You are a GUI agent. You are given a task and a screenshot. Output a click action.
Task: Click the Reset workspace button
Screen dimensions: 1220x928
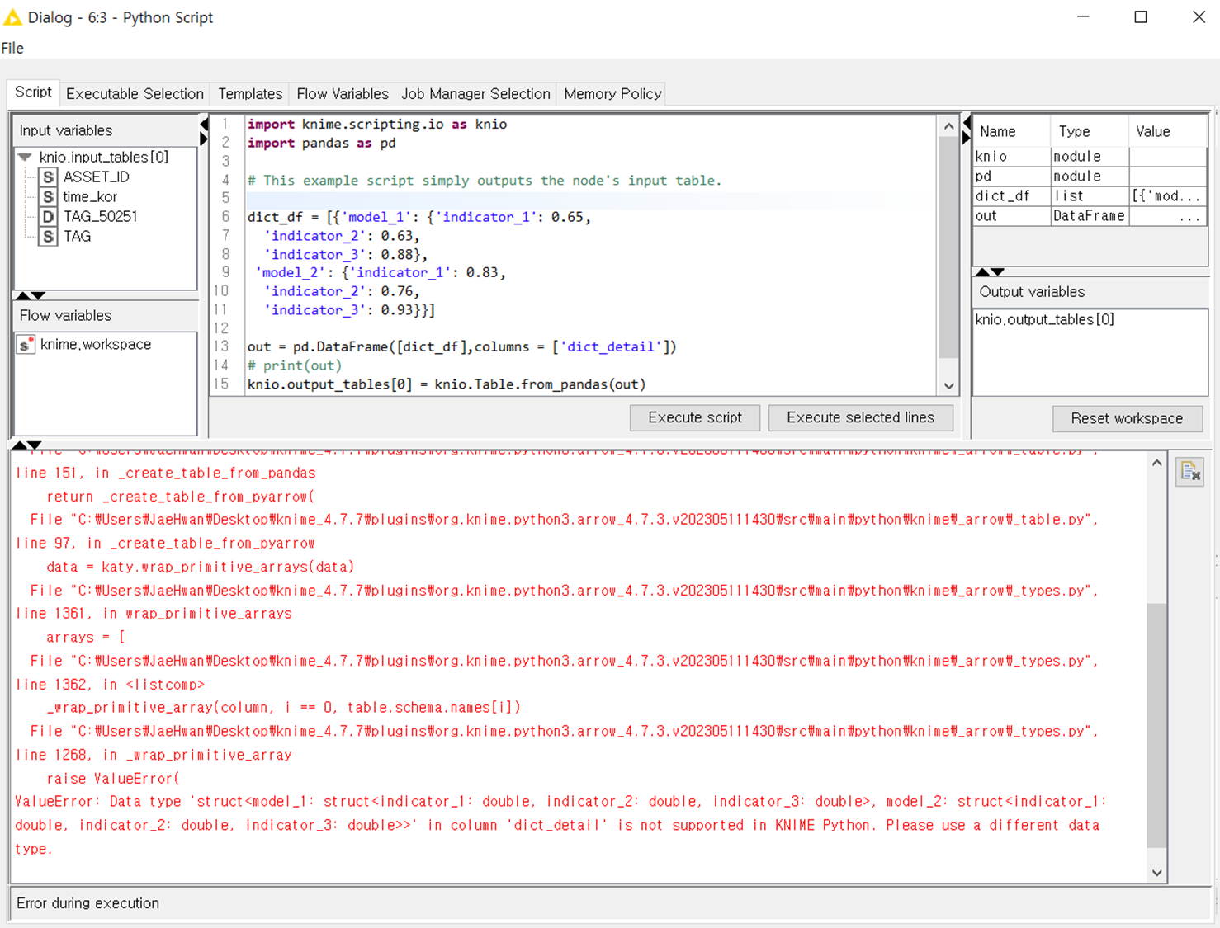(x=1126, y=418)
